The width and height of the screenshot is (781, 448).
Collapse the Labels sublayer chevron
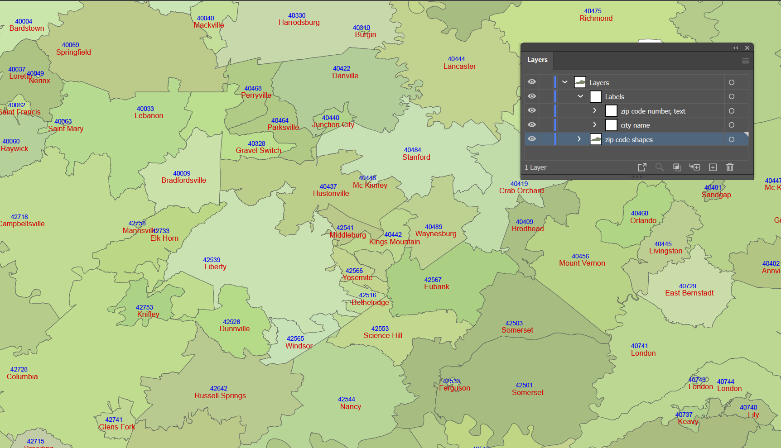(x=580, y=96)
